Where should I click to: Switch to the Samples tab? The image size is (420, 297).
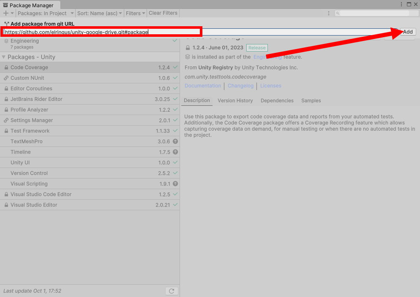[x=311, y=101]
